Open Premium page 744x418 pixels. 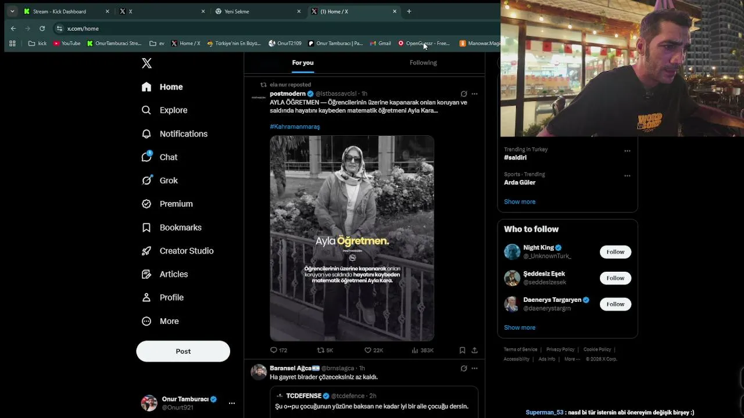(167, 204)
